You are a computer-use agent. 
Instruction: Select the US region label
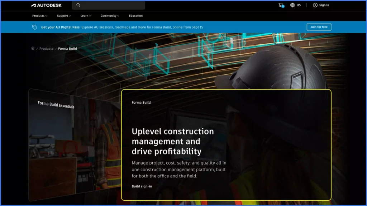pyautogui.click(x=299, y=5)
